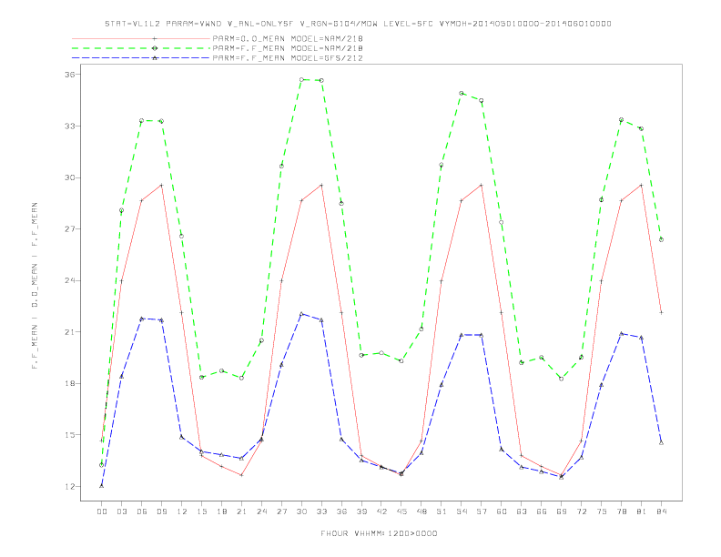This screenshot has width=721, height=557.
Task: Click x-axis forecast hour label 30
Action: click(x=301, y=511)
